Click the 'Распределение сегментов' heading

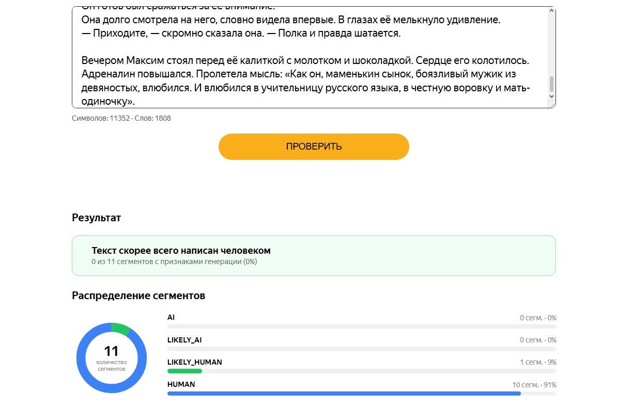click(138, 296)
